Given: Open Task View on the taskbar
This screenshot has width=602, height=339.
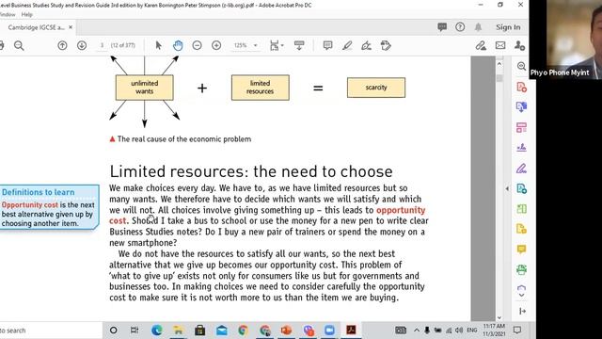Looking at the screenshot, I should tap(135, 331).
